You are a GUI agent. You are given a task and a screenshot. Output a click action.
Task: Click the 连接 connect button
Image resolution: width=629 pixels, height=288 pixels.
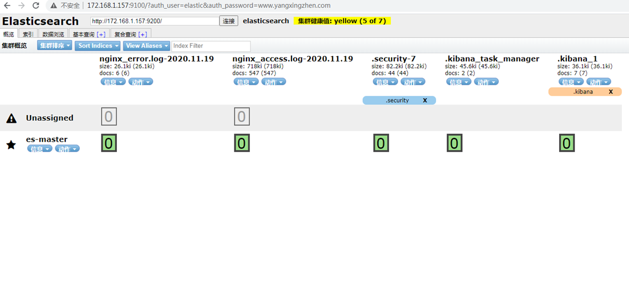[229, 21]
